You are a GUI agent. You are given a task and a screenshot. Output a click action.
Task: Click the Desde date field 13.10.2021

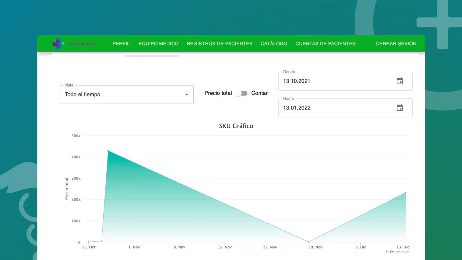(345, 81)
